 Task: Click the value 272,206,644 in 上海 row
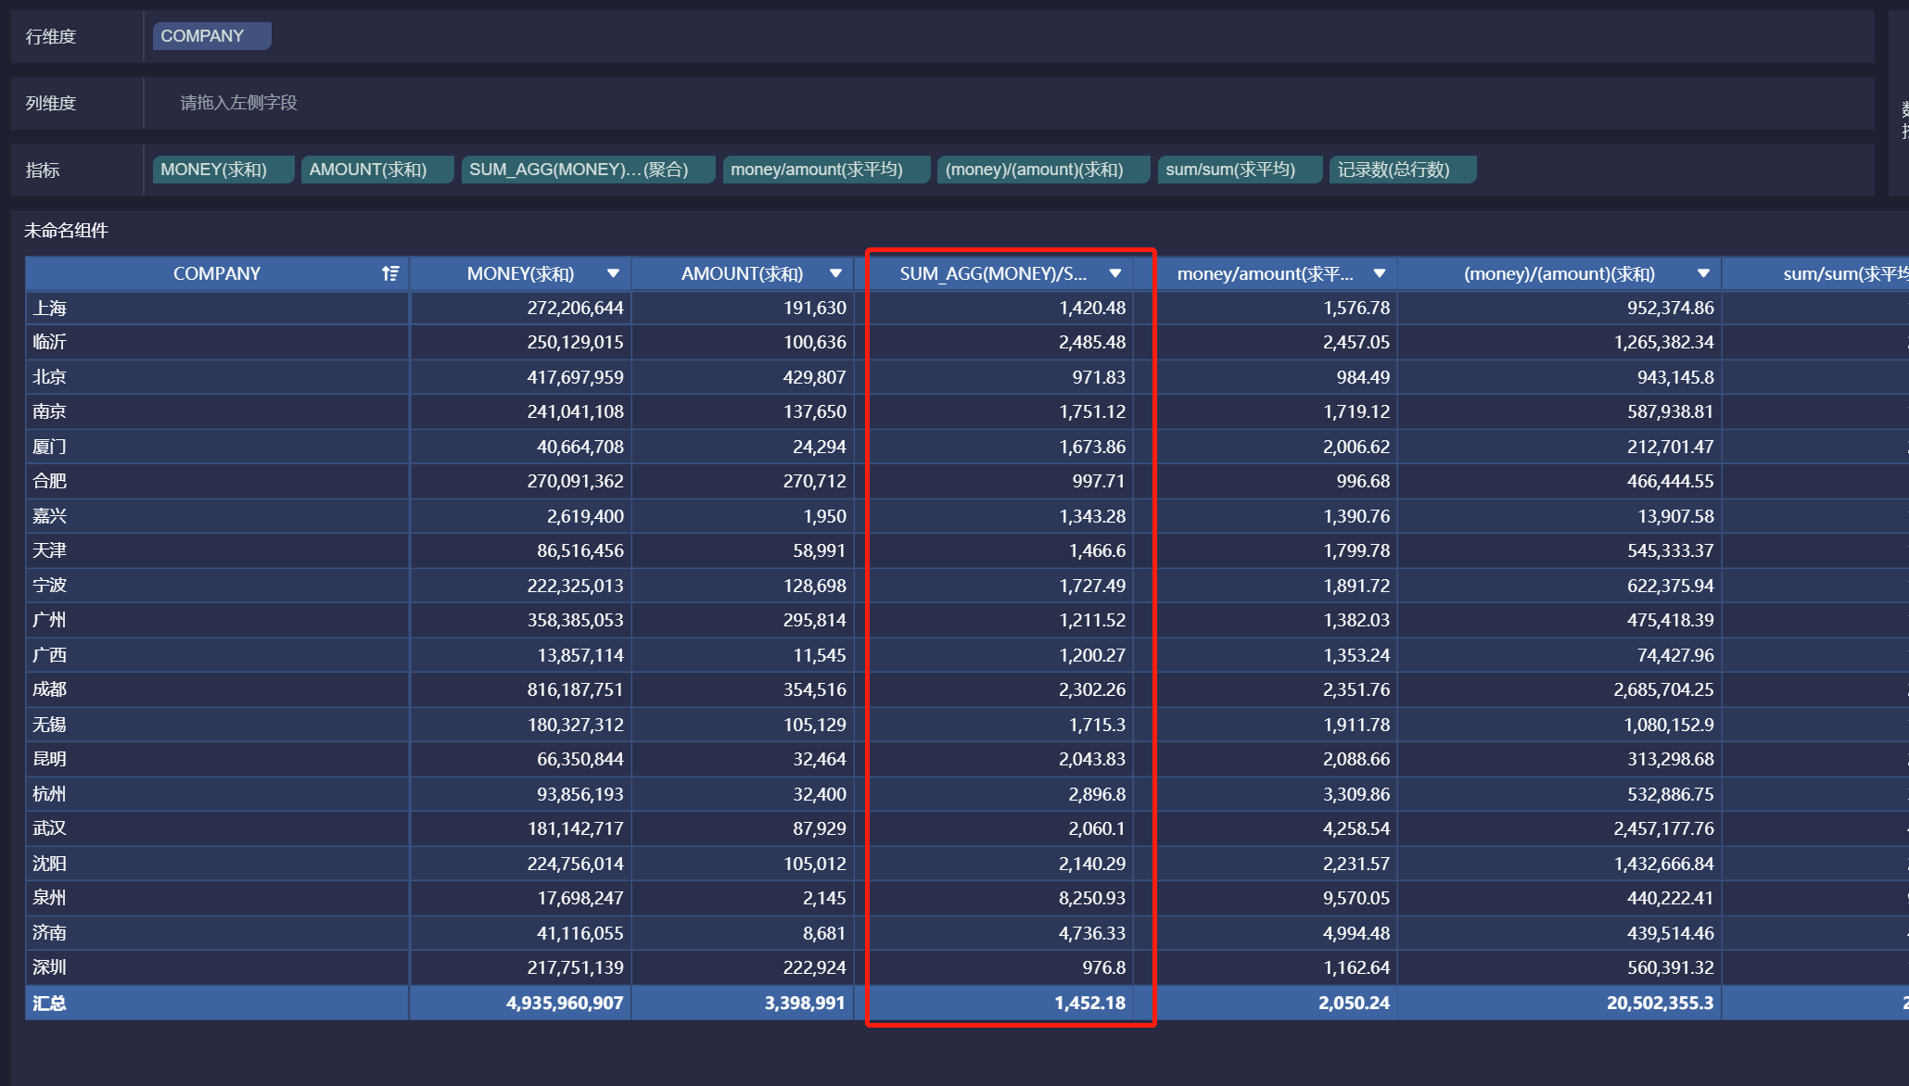pyautogui.click(x=575, y=308)
